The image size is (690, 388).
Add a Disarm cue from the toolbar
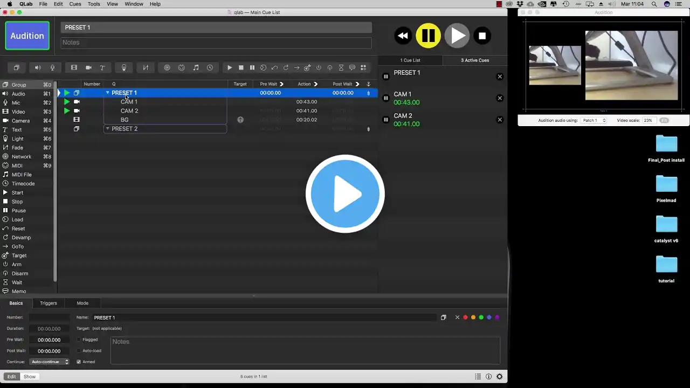click(x=330, y=67)
